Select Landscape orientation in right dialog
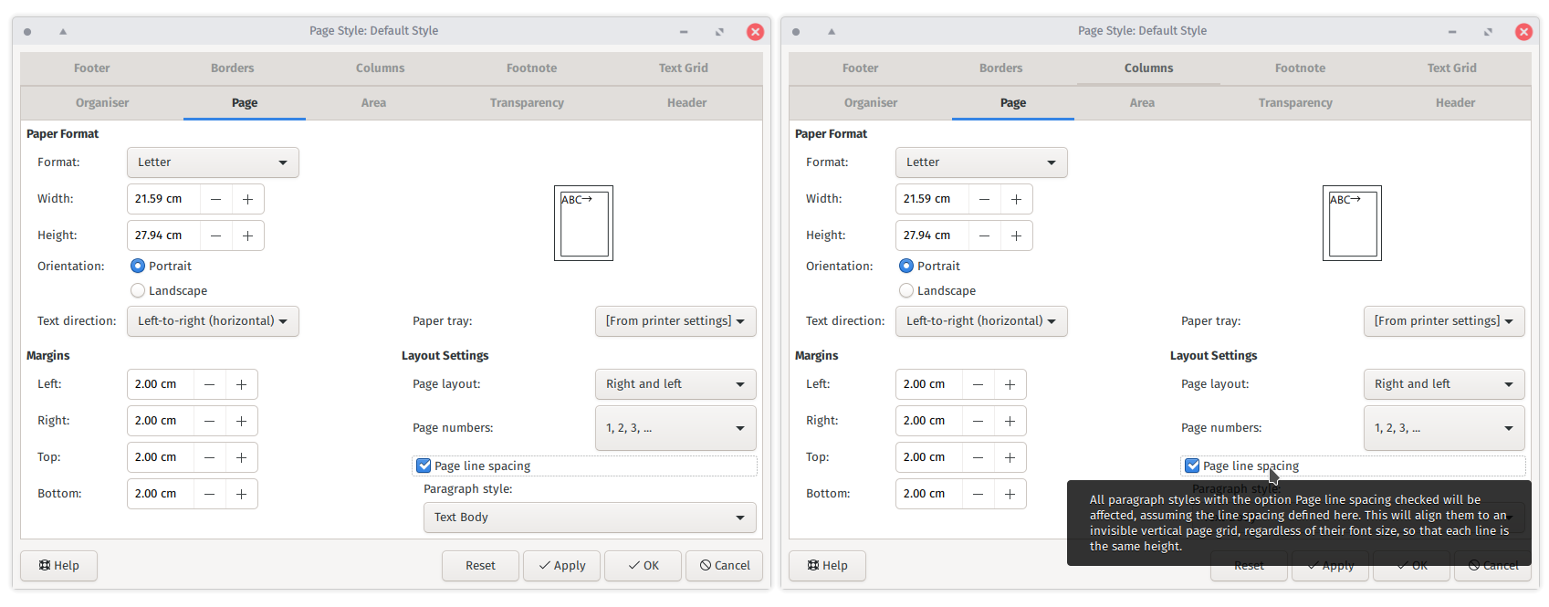 906,290
